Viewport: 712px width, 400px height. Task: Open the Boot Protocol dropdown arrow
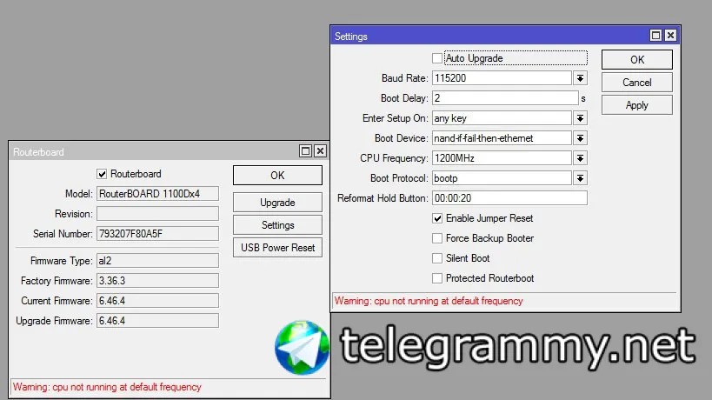pos(581,178)
